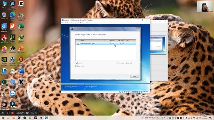Open Internet Download Manager desktop shortcut
This screenshot has height=120, width=214.
tap(21, 39)
